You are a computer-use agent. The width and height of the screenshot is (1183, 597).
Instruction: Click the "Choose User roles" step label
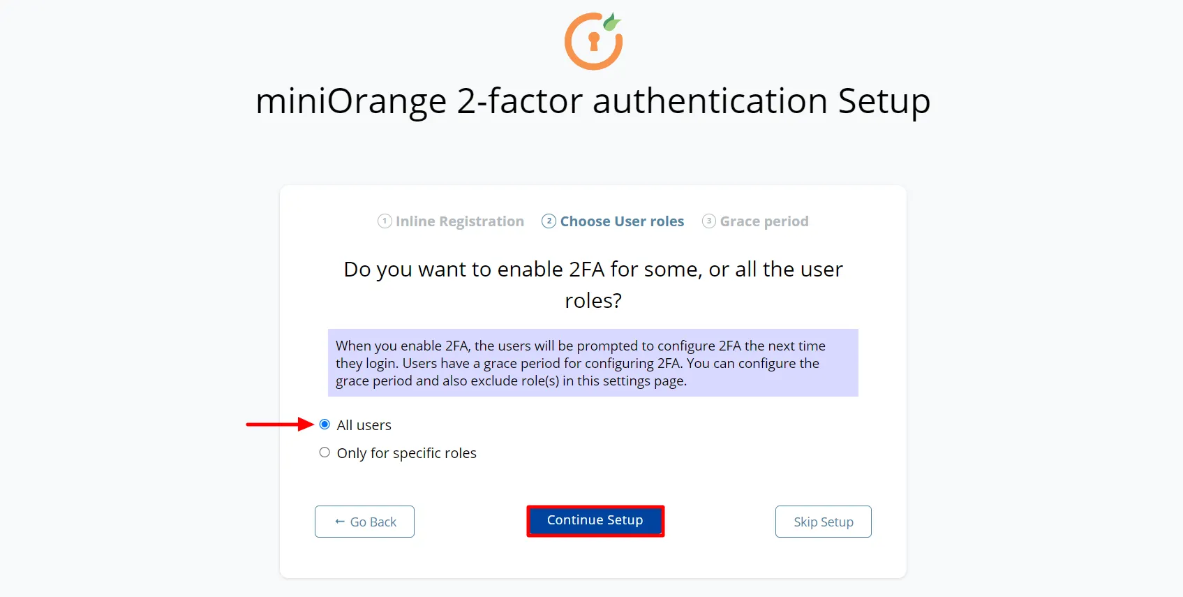pyautogui.click(x=621, y=221)
